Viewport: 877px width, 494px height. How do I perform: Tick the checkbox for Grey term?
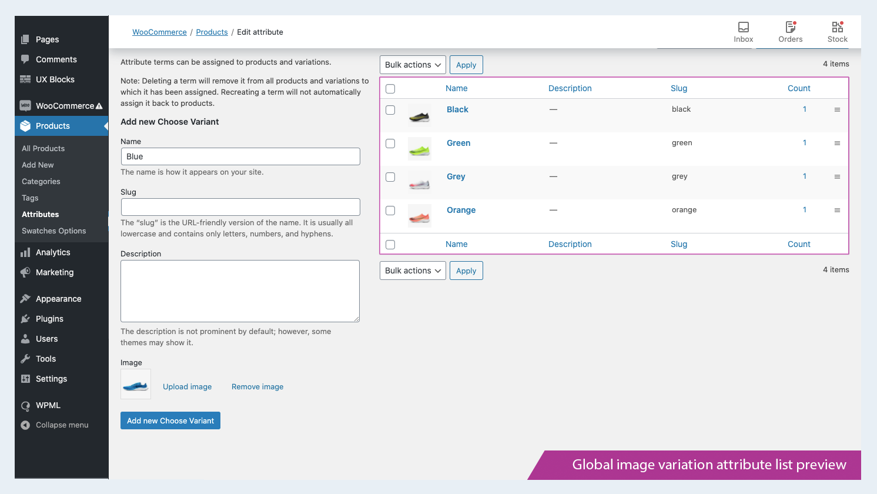click(x=390, y=177)
